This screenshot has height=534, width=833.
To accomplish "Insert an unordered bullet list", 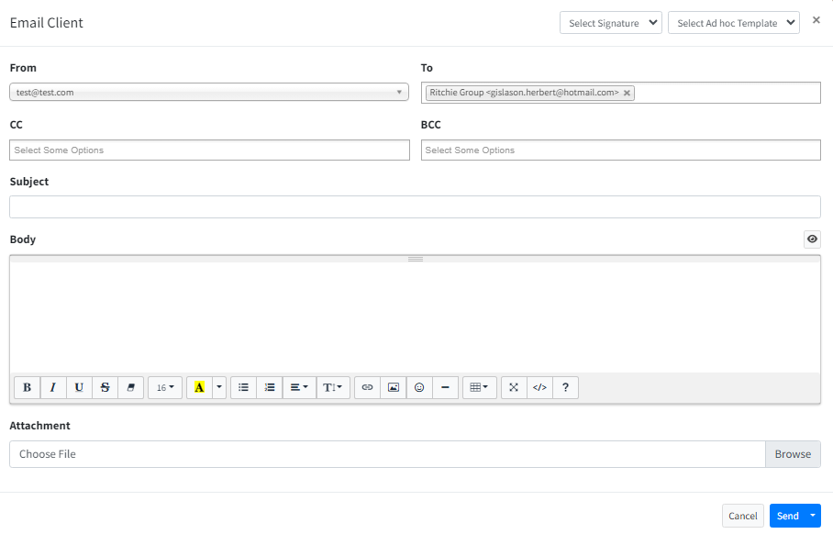I will tap(243, 388).
